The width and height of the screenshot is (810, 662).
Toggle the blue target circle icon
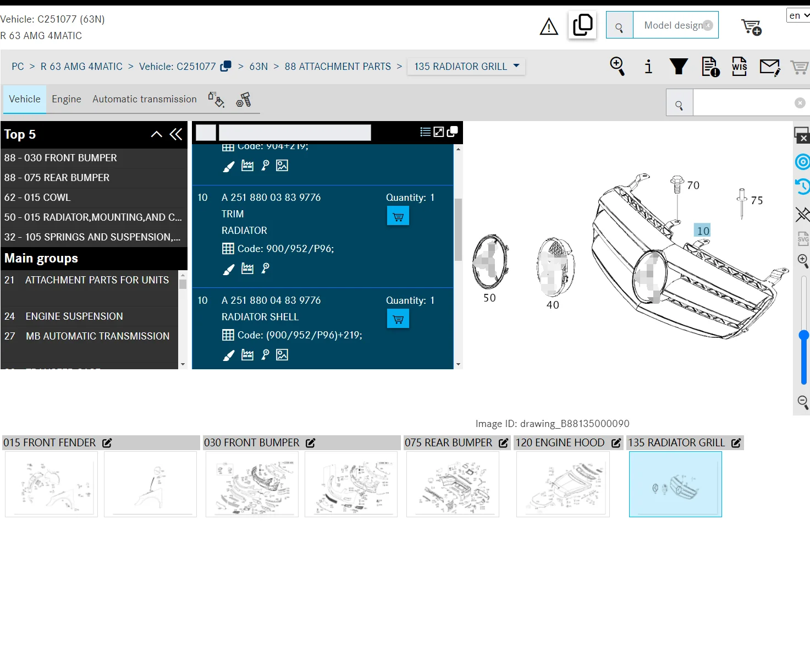coord(803,162)
